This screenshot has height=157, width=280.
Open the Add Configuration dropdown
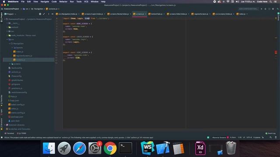[248, 9]
